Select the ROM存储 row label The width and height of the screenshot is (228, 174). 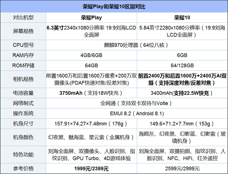click(x=23, y=65)
